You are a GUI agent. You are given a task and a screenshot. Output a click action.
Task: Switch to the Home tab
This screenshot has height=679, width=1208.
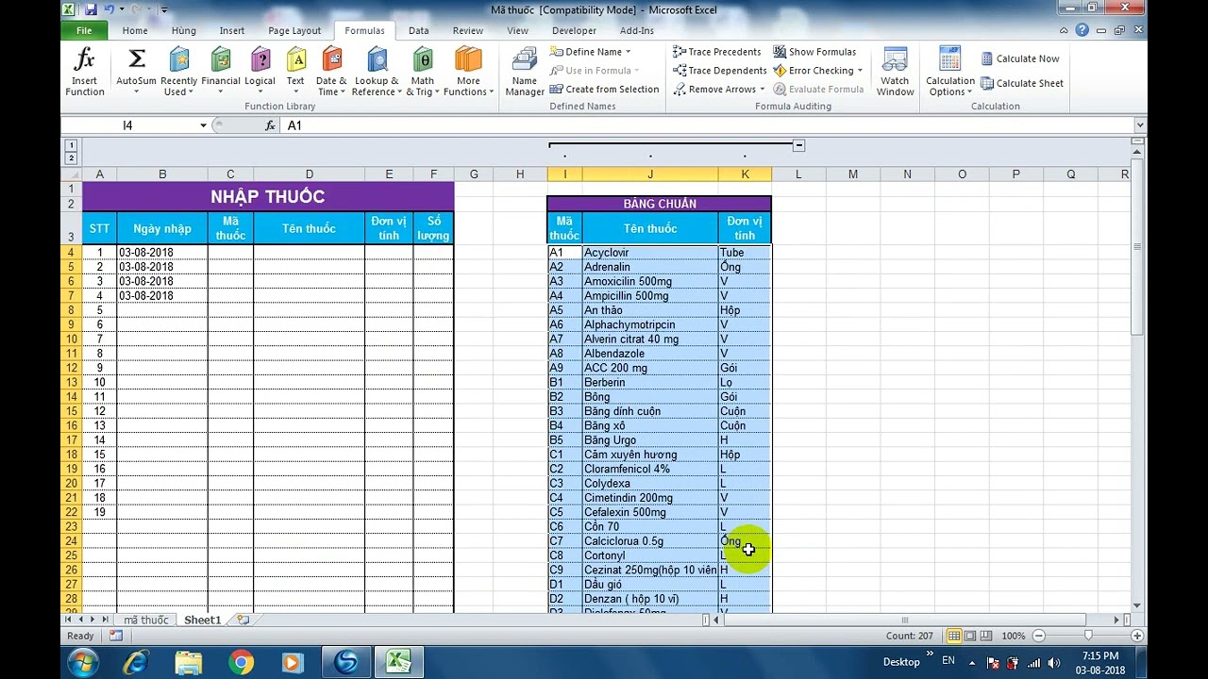pos(135,30)
